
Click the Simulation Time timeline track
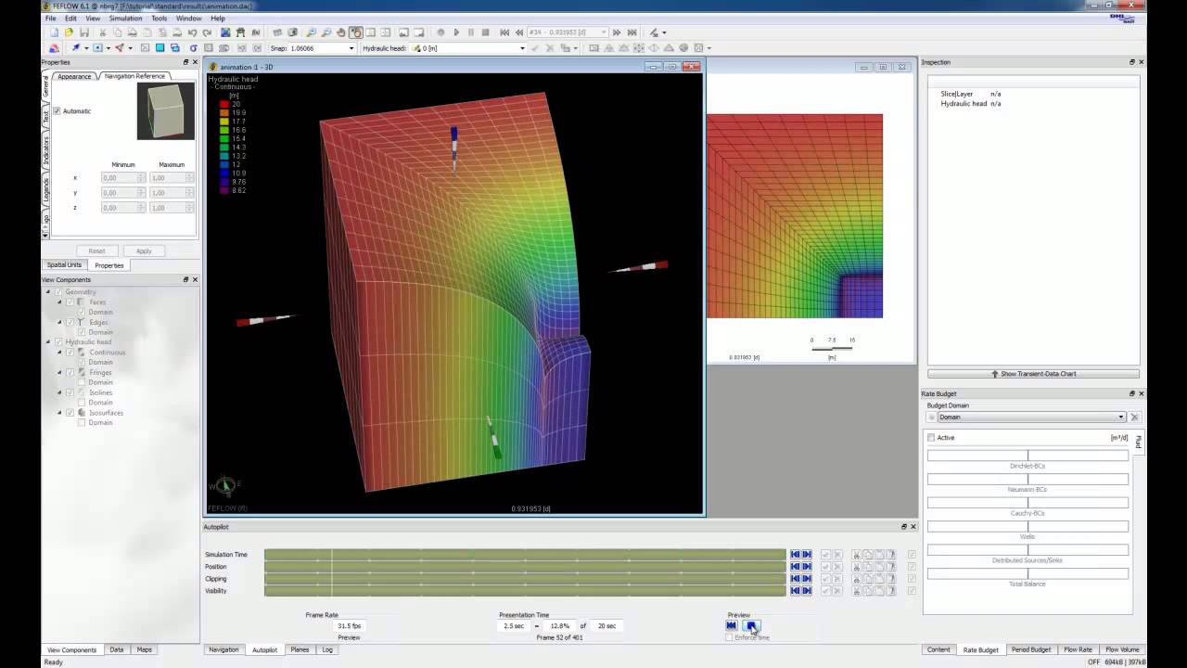(525, 555)
